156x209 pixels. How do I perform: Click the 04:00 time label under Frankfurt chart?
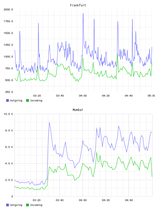(x=83, y=96)
